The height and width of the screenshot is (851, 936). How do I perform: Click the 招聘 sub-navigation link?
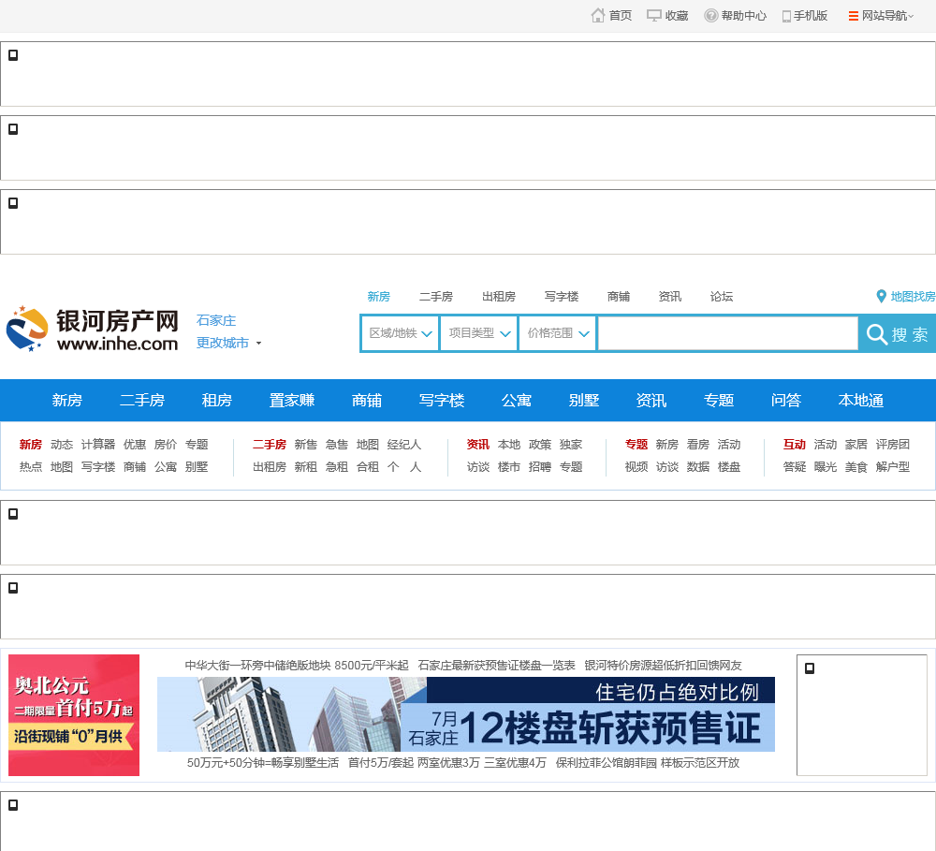point(540,466)
